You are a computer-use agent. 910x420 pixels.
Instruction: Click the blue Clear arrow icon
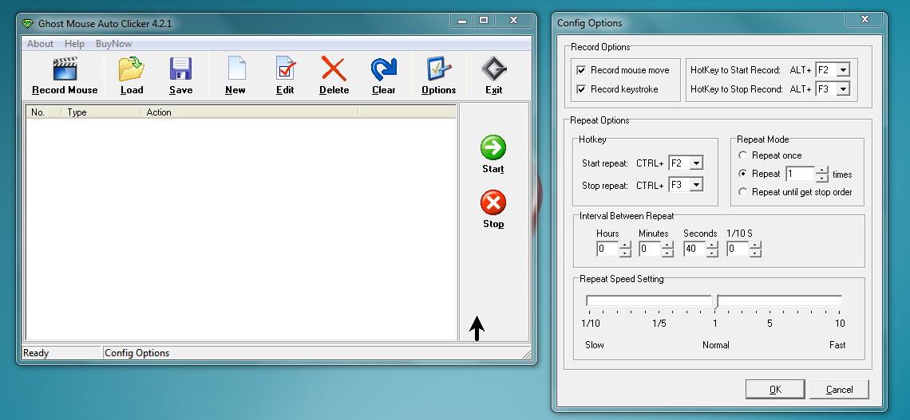[x=384, y=69]
